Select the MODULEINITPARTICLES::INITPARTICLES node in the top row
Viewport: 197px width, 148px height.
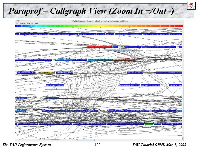(x=155, y=34)
